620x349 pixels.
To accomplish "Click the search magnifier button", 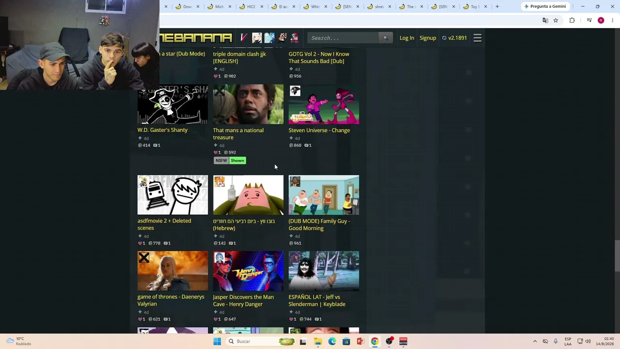I will [x=386, y=38].
